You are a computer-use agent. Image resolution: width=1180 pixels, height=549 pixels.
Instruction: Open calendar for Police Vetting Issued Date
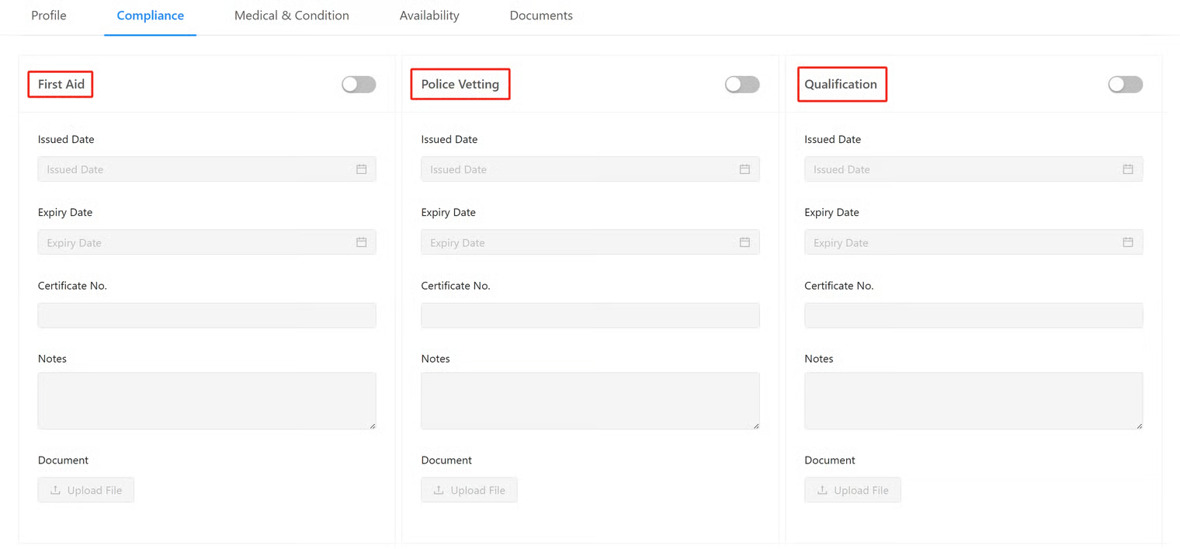coord(744,169)
